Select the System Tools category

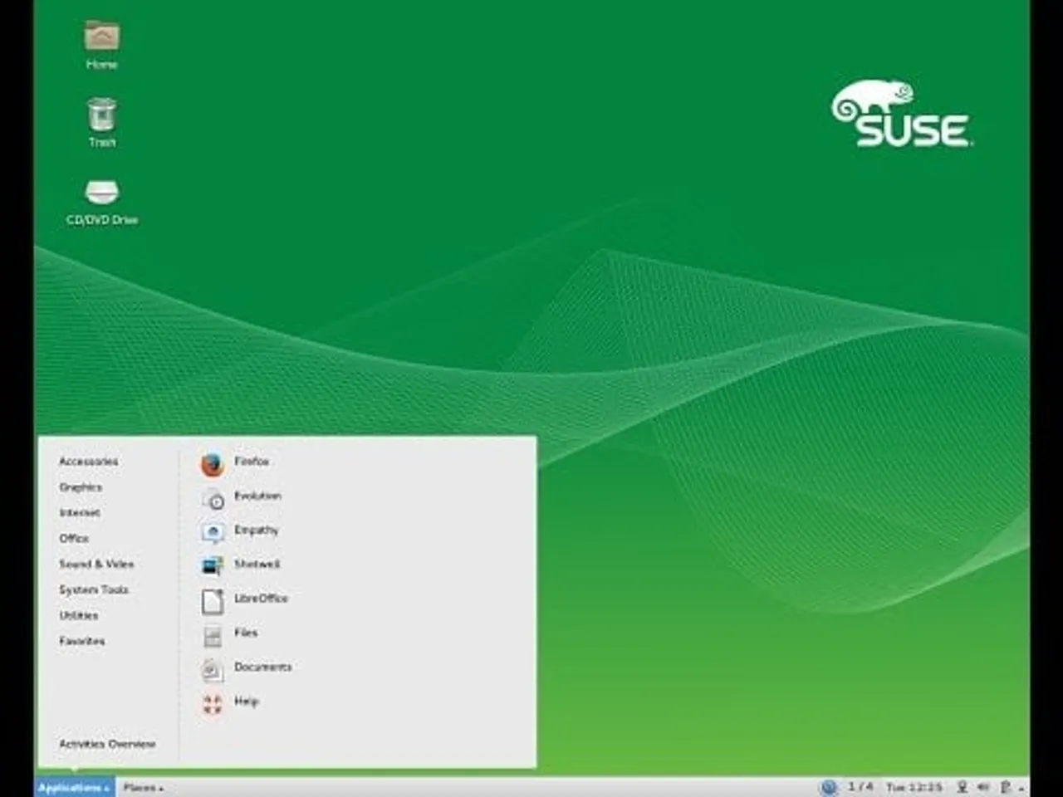[x=94, y=590]
